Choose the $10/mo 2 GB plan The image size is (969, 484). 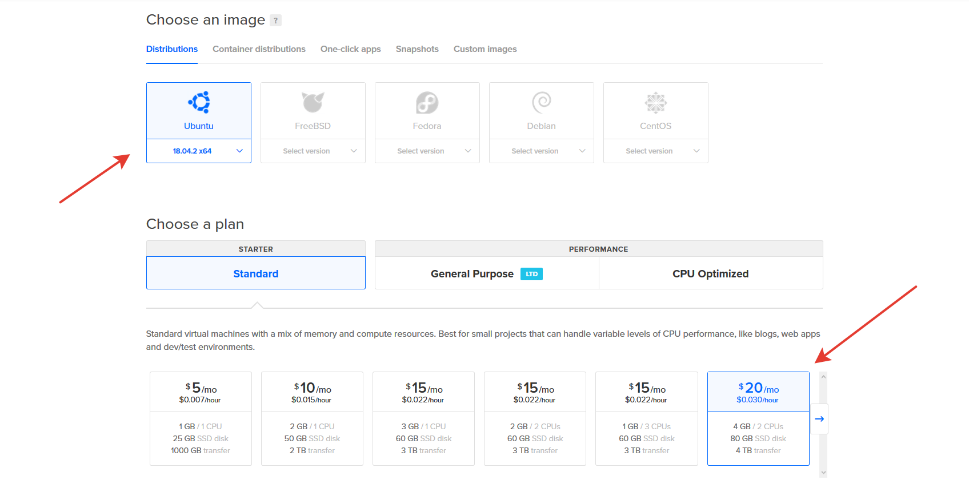(x=312, y=418)
